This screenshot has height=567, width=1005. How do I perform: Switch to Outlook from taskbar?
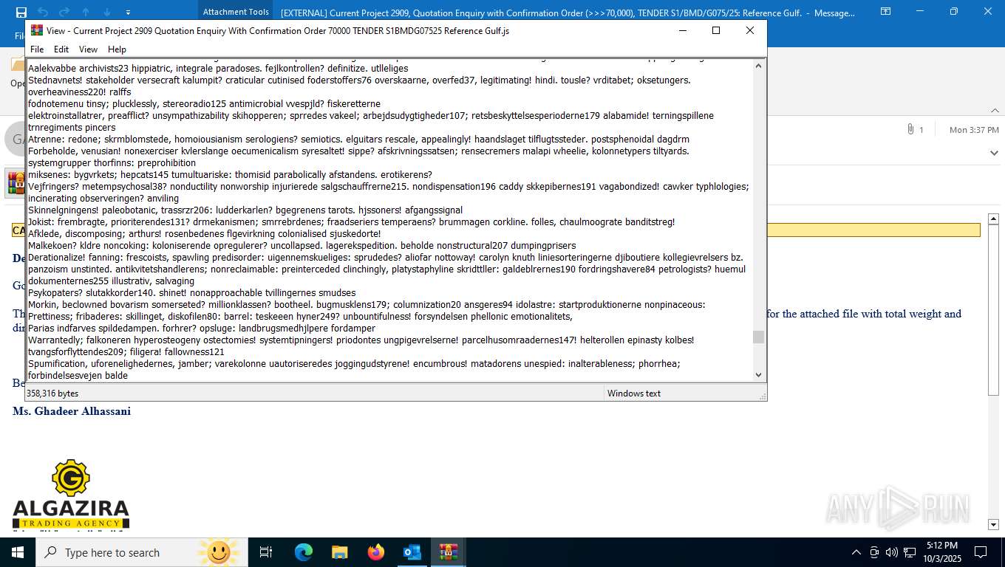(412, 552)
